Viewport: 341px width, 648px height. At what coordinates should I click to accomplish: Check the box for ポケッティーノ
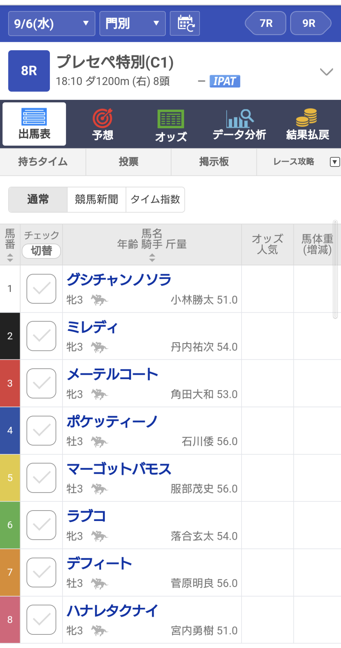pyautogui.click(x=41, y=431)
